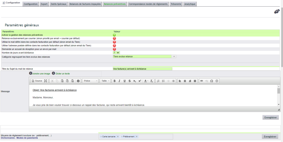Toggle Demande un accusé de réception
This screenshot has width=283, height=142.
click(x=114, y=49)
